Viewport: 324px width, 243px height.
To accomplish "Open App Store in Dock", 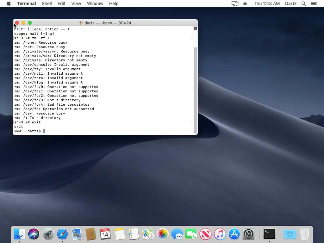I will click(234, 234).
